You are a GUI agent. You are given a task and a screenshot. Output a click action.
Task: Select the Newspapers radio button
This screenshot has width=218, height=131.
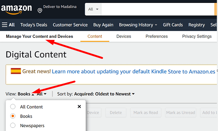[13, 125]
